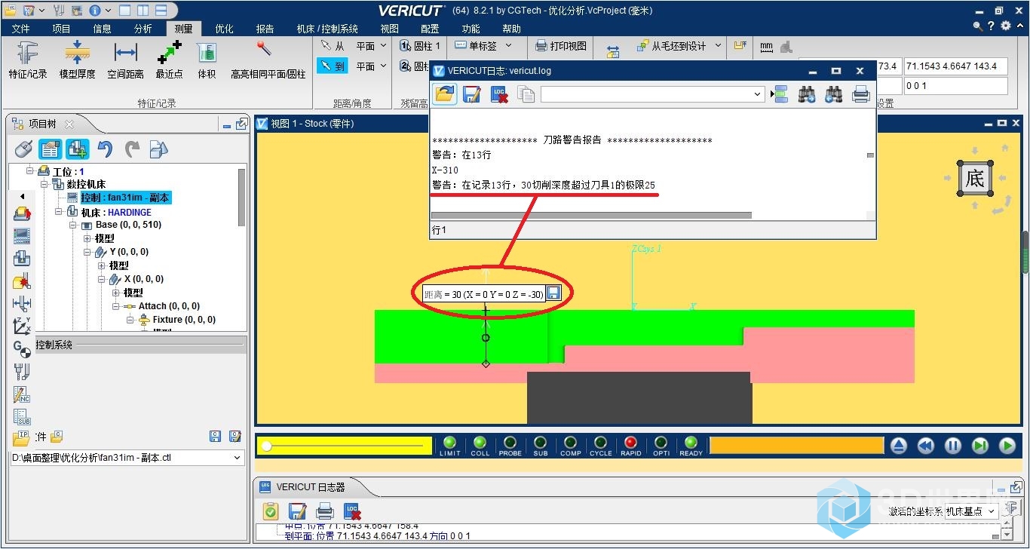Select the 最近点 closest point tool
Screen dimensions: 1030x549
click(169, 60)
